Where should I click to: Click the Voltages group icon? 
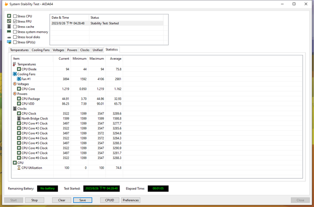(x=15, y=84)
